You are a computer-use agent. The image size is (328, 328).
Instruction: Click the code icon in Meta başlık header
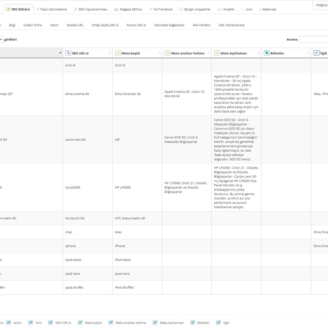[x=118, y=53]
